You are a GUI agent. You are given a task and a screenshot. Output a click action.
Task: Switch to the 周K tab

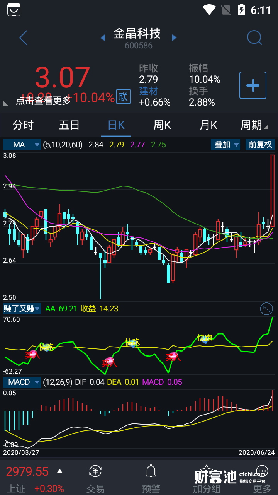tap(162, 125)
